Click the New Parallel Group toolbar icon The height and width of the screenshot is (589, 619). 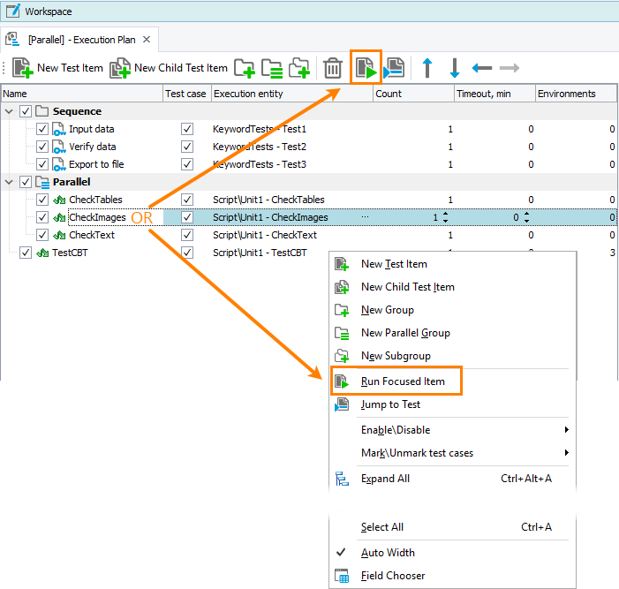(272, 68)
